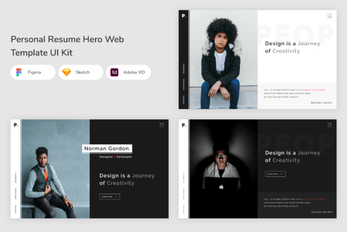Open hamburger menu in Norman Gordon template
This screenshot has height=232, width=347.
[162, 125]
